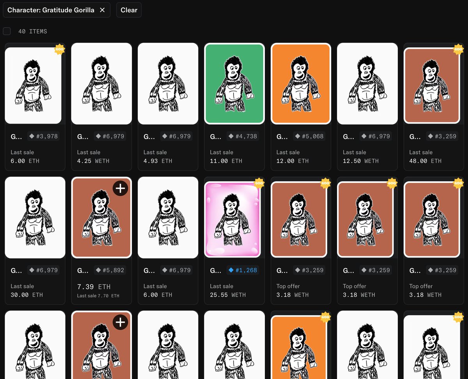Open the white gorilla image with 30.00 ETH sale
The height and width of the screenshot is (379, 468).
[x=35, y=217]
